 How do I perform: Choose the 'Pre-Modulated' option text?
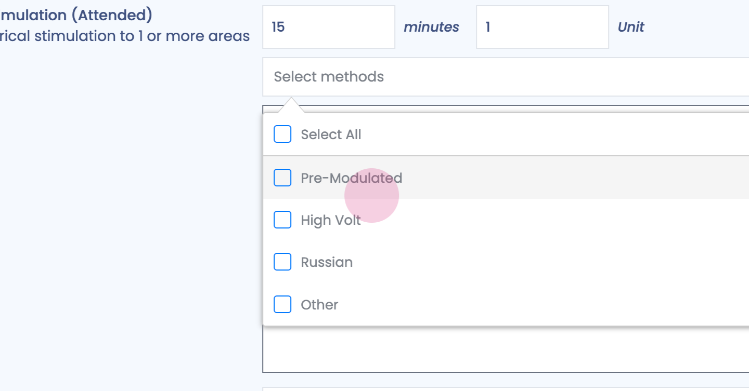pos(351,178)
